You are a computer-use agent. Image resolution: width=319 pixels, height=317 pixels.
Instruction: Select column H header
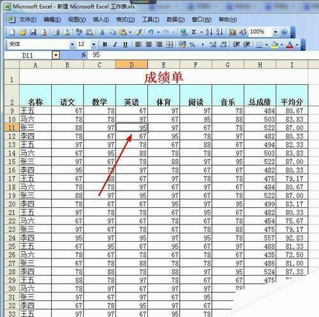[260, 64]
